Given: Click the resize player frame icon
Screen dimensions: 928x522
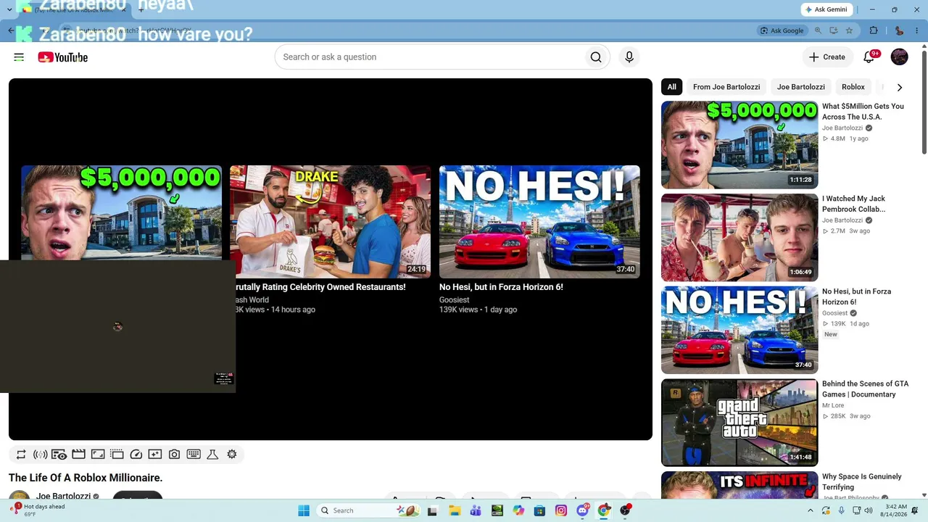Looking at the screenshot, I should [x=98, y=455].
